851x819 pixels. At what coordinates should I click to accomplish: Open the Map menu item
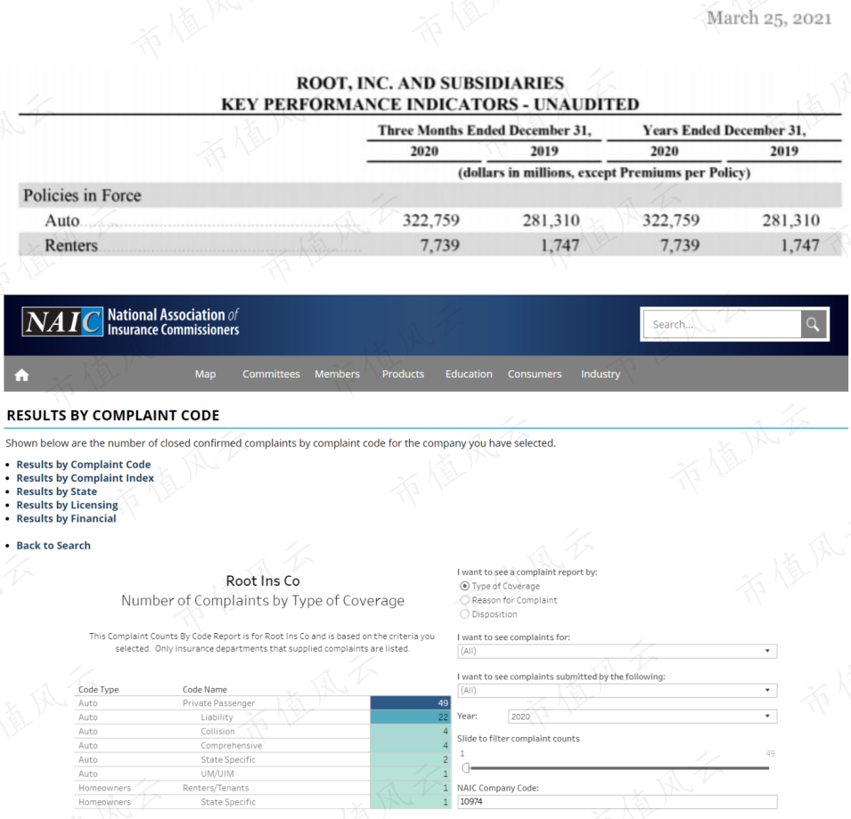tap(205, 374)
